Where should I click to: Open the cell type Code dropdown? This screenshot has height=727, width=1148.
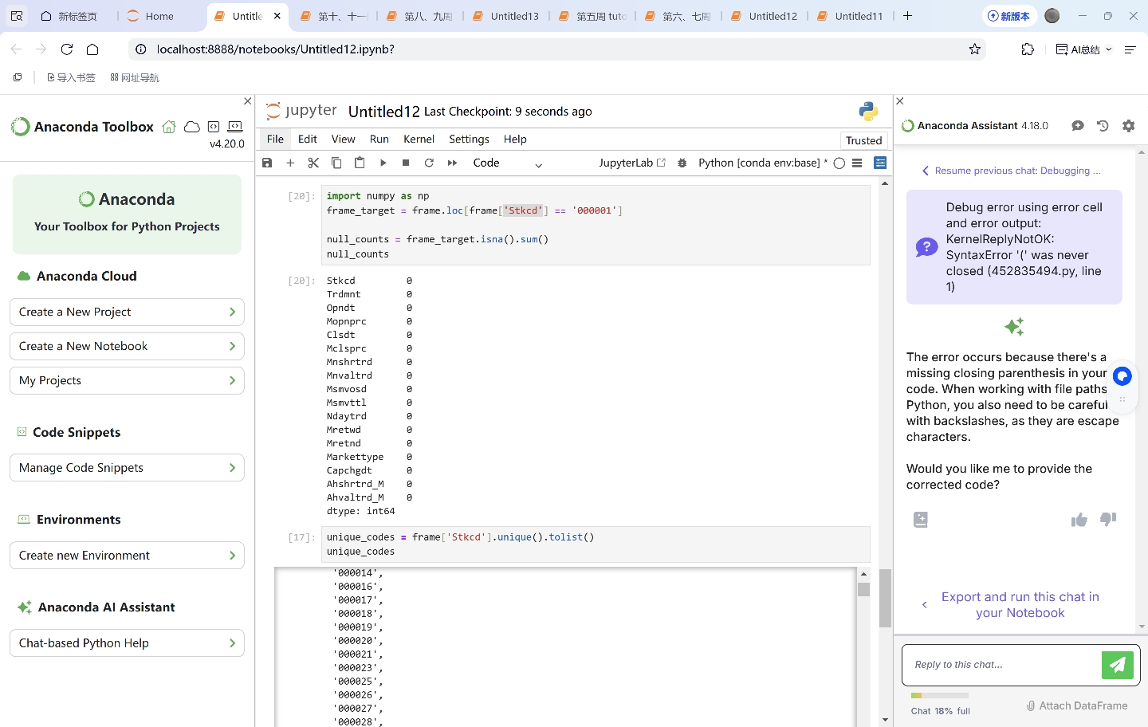click(507, 163)
